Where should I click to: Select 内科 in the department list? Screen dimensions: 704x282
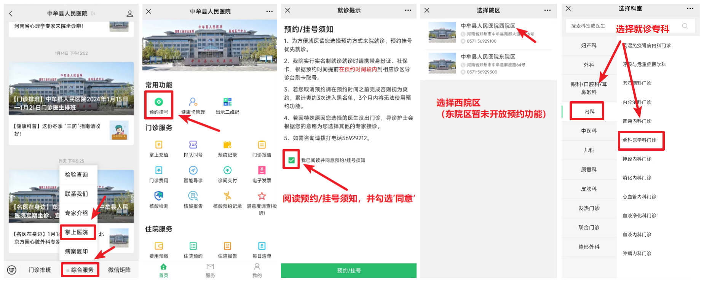coord(589,112)
